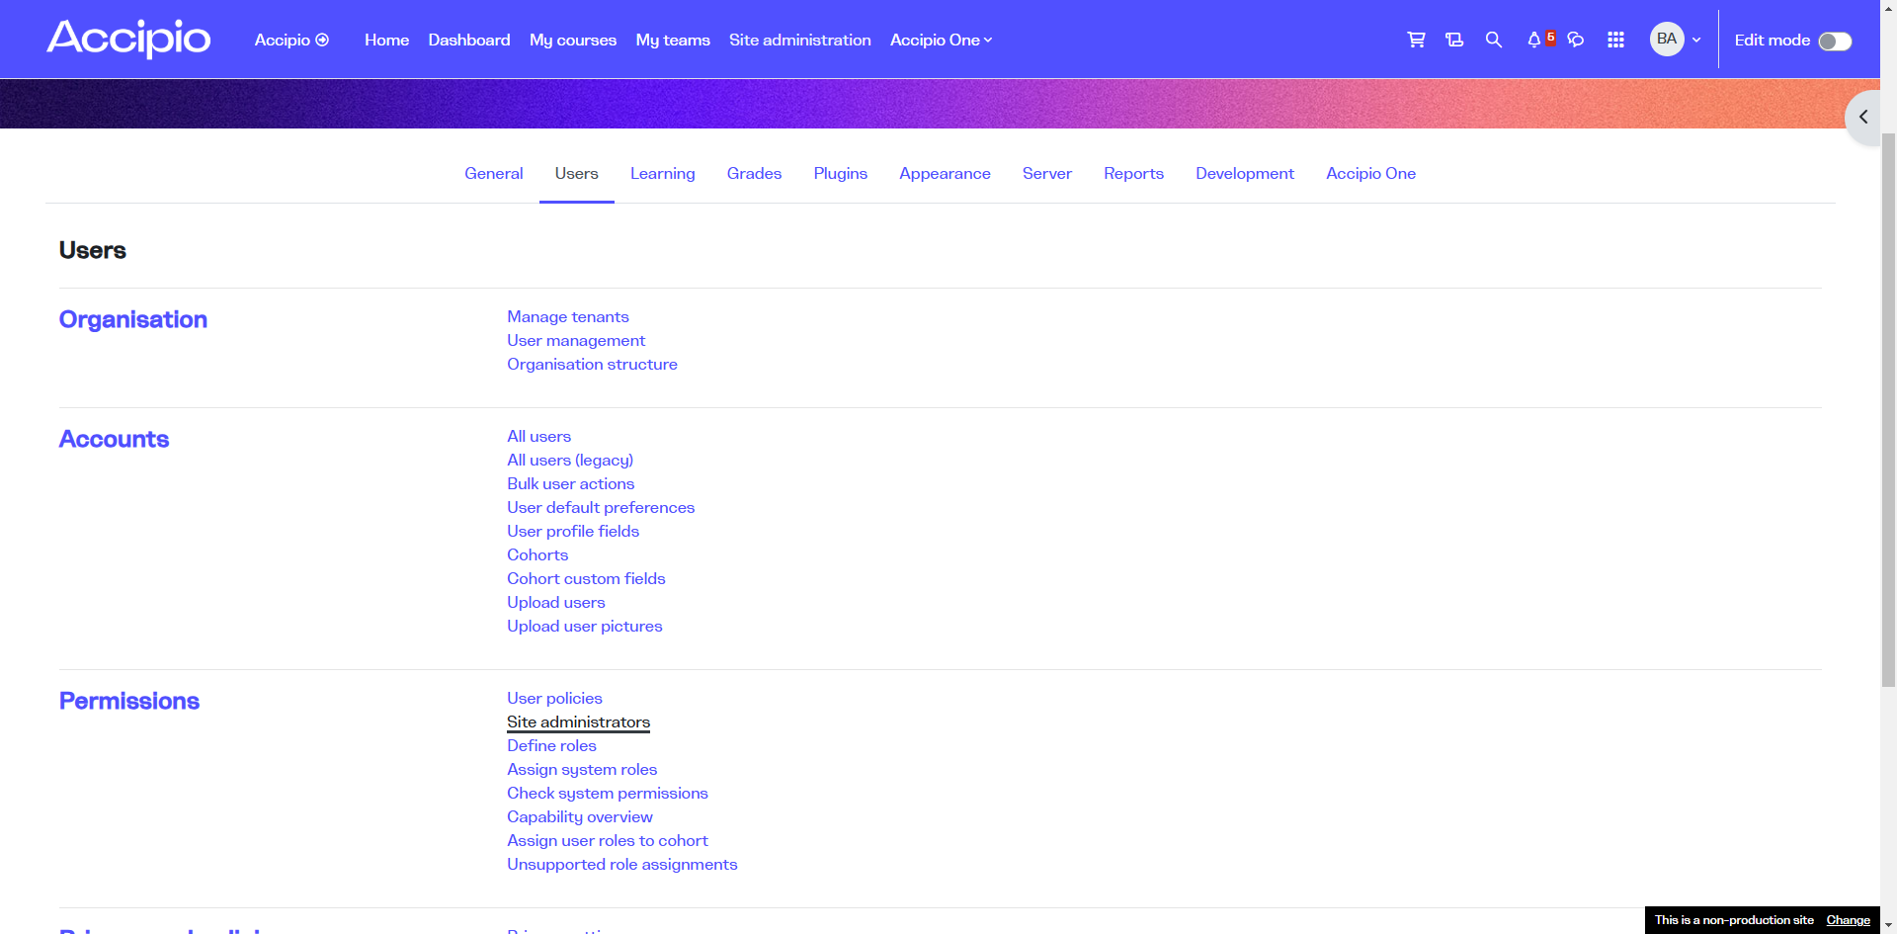Image resolution: width=1897 pixels, height=934 pixels.
Task: Open the apps grid launcher icon
Action: click(1616, 40)
